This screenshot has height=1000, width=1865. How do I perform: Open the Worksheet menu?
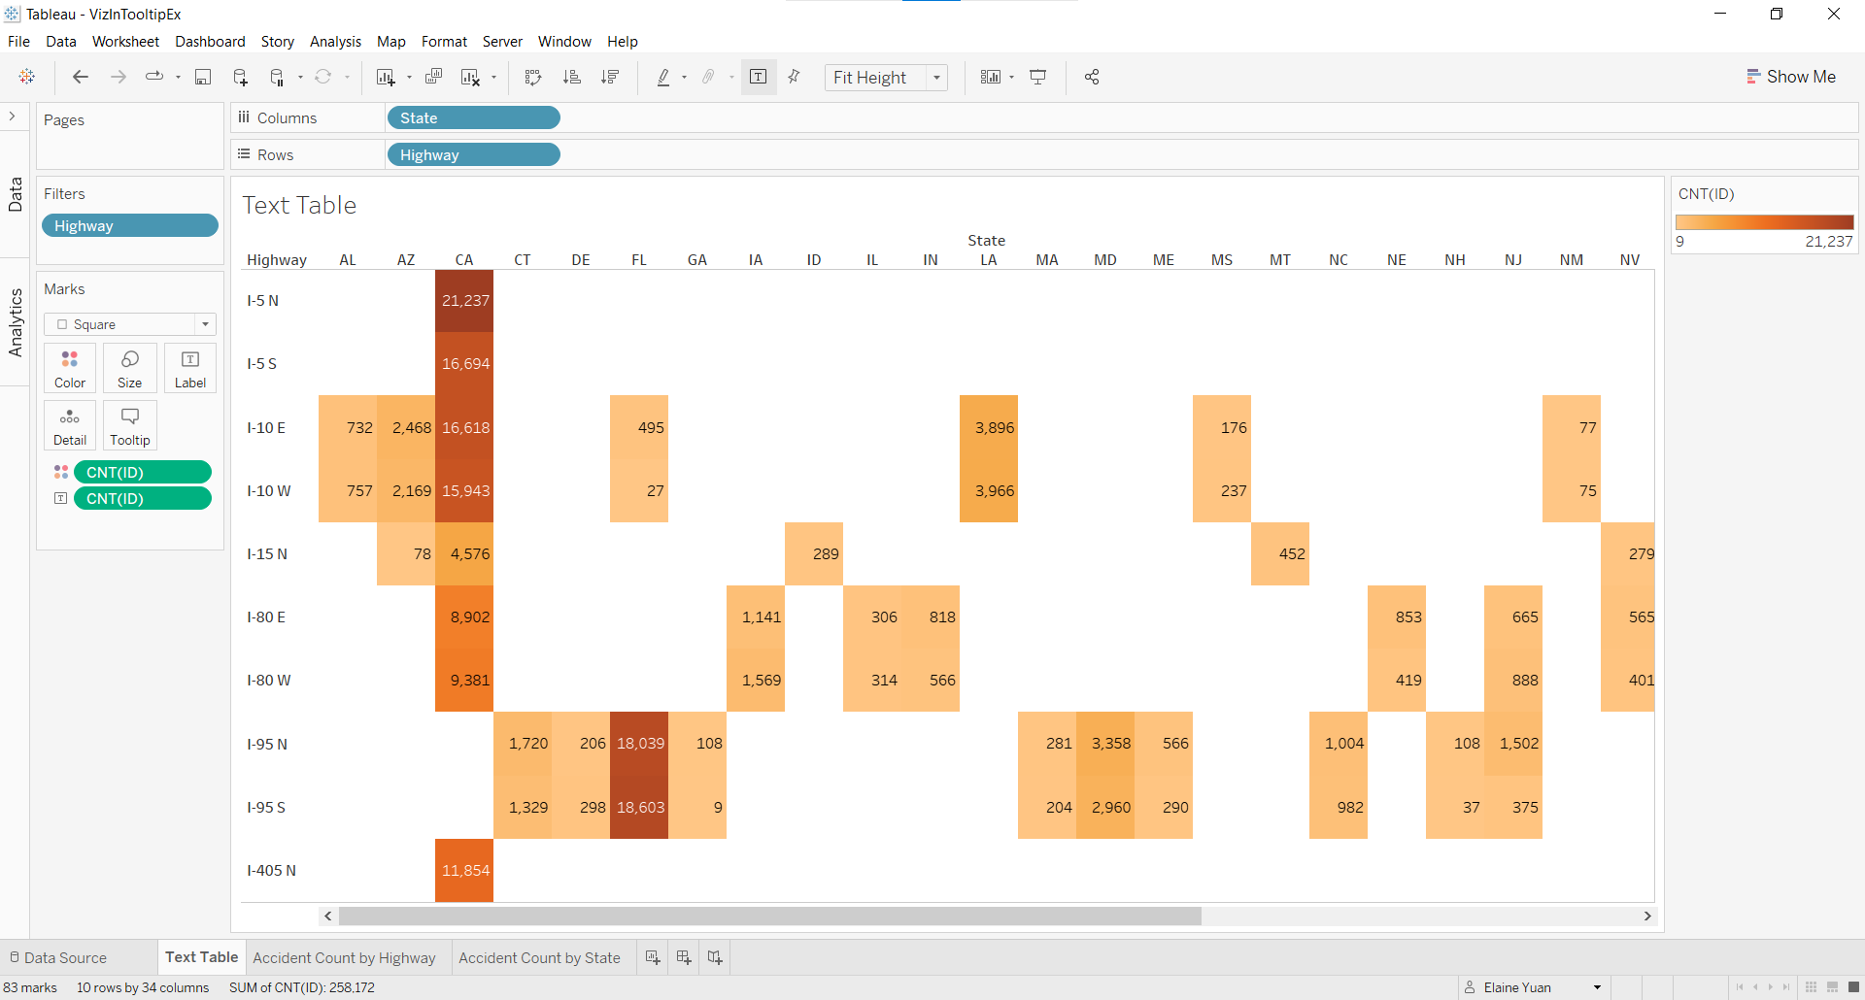125,42
